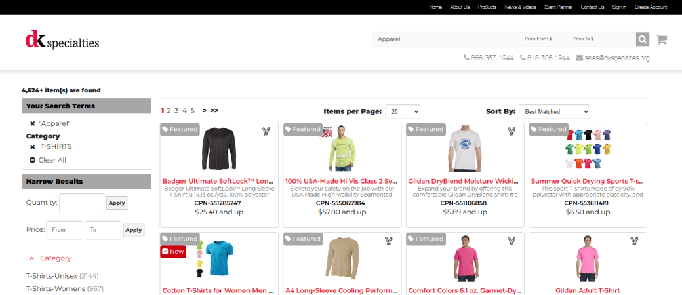This screenshot has height=295, width=682.
Task: Click $57.80 and up price
Action: (x=342, y=212)
